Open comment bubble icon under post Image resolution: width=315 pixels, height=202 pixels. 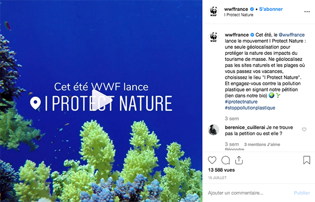point(226,160)
